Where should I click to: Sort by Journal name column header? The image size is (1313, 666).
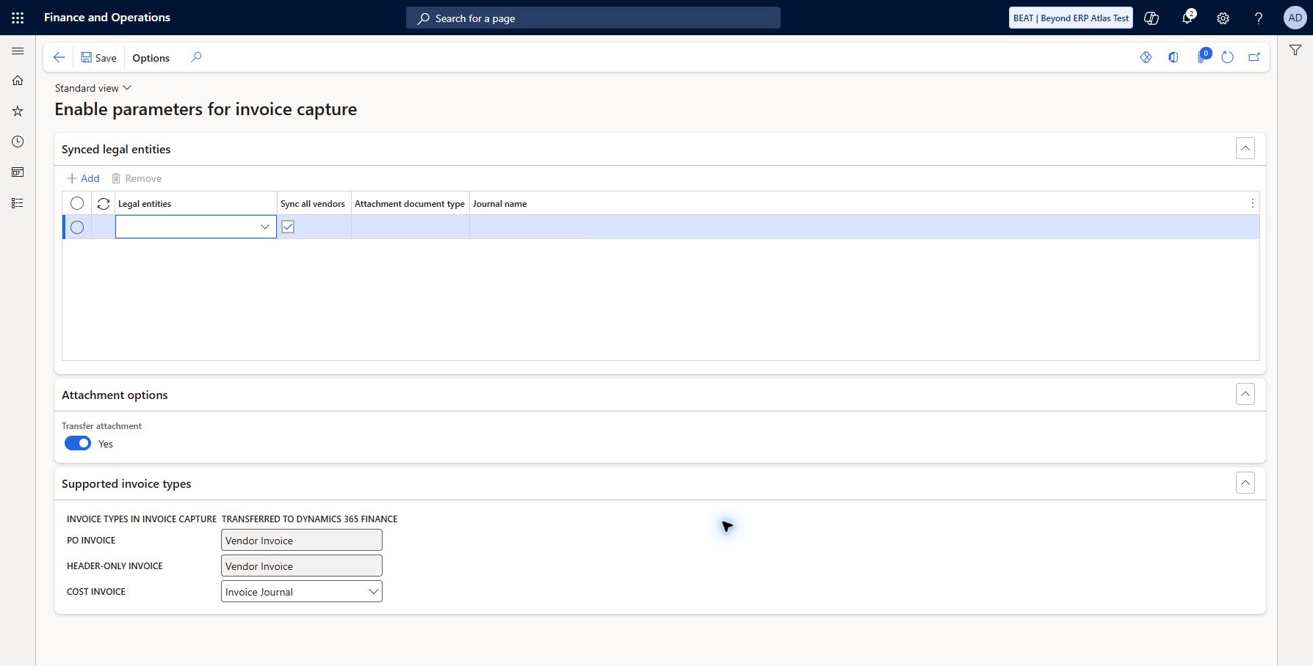coord(499,204)
